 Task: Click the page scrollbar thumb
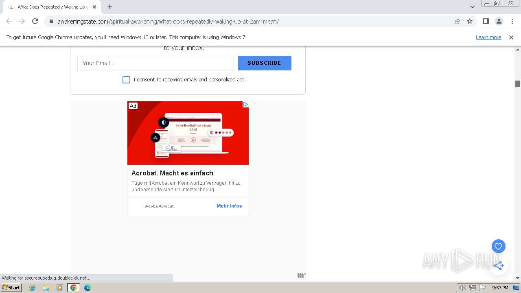(x=518, y=83)
